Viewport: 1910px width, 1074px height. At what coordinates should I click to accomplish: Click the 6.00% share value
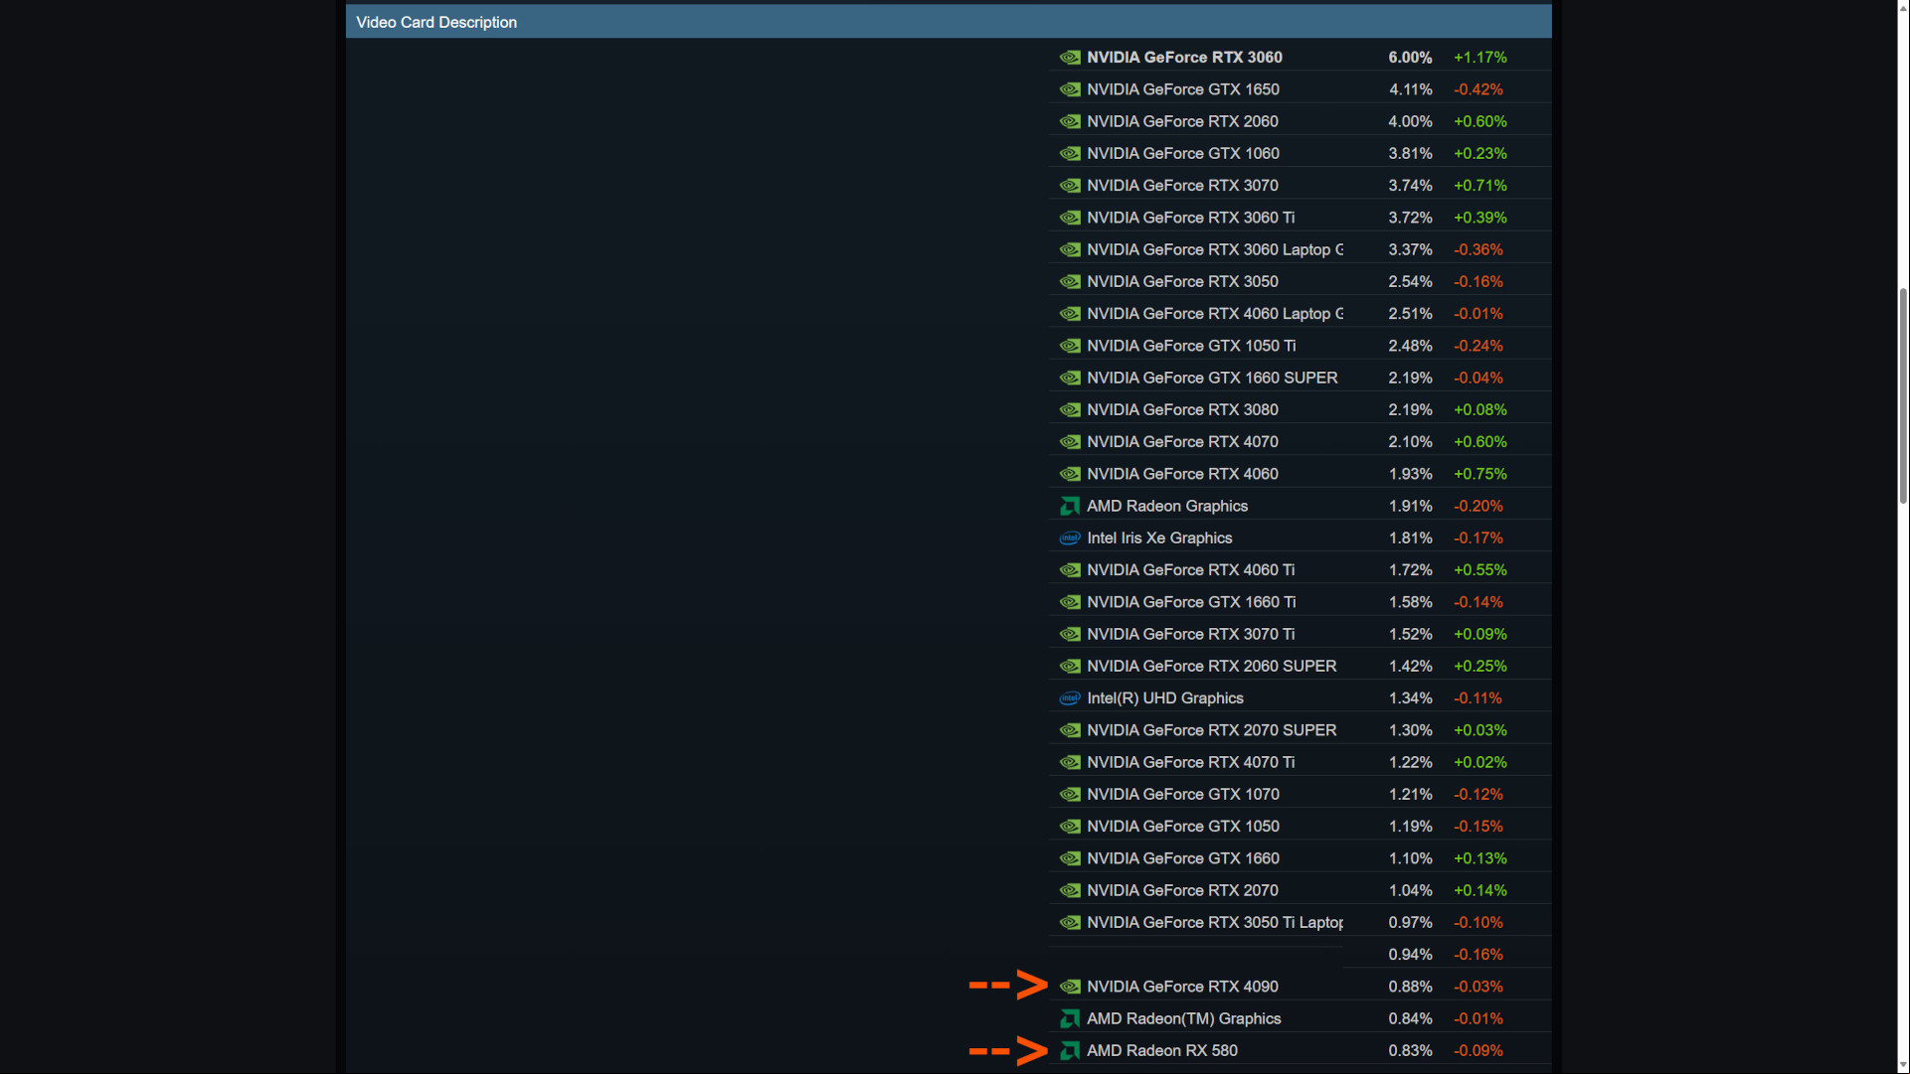coord(1410,58)
